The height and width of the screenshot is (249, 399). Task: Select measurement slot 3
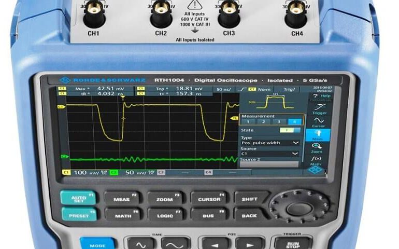coord(279,122)
